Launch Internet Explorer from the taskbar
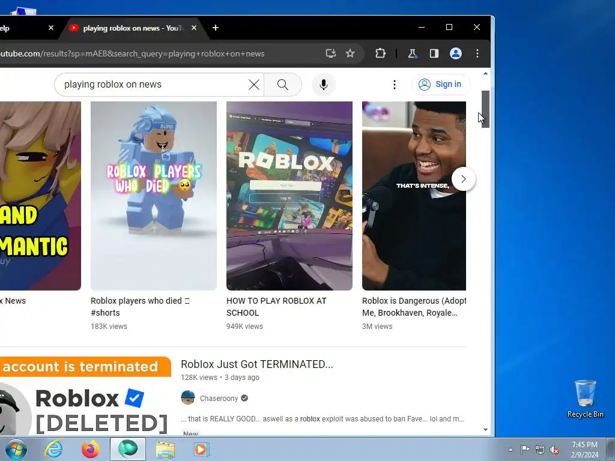Viewport: 615px width, 461px height. (53, 449)
